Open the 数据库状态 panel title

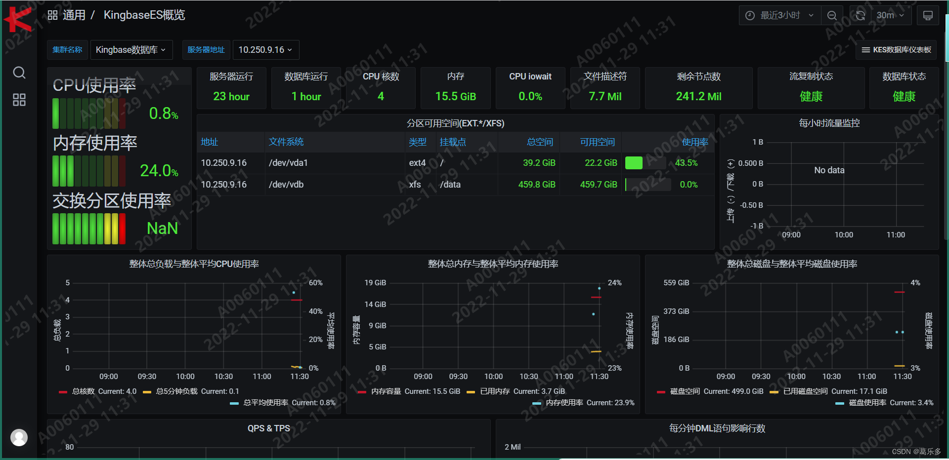click(x=904, y=77)
